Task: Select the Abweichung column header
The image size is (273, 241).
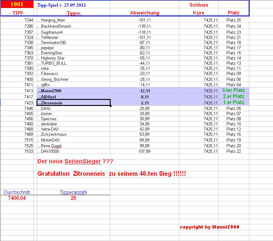Action: pyautogui.click(x=144, y=13)
